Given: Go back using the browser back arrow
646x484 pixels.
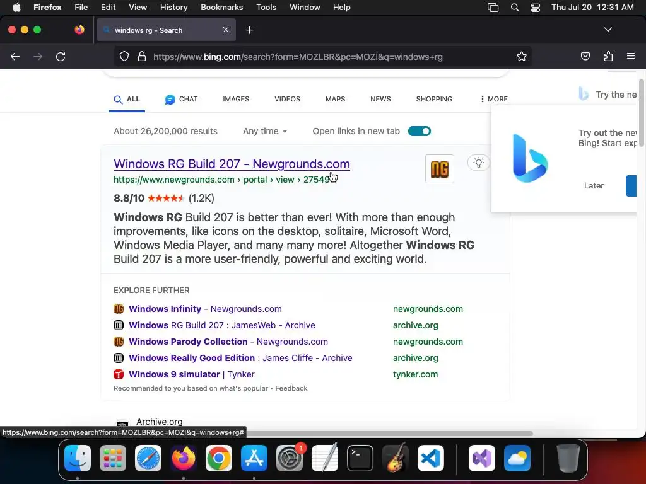Looking at the screenshot, I should point(15,57).
